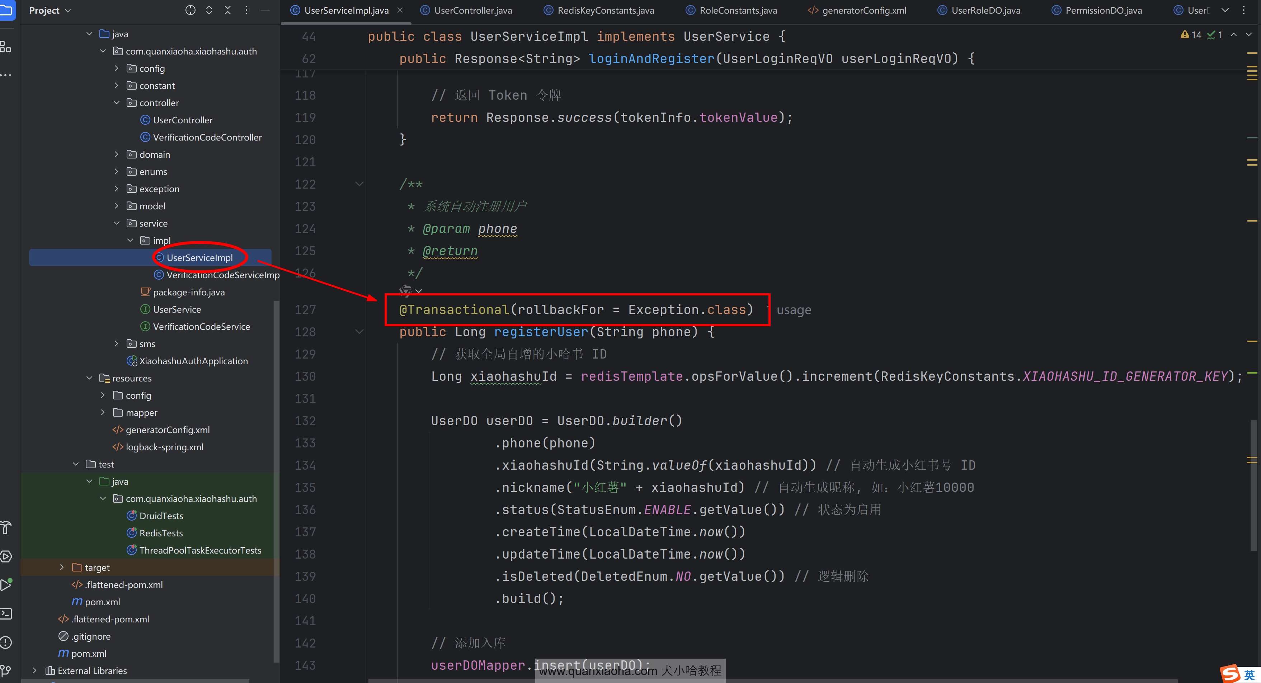
Task: Collapse the controller package folder
Action: pyautogui.click(x=117, y=103)
